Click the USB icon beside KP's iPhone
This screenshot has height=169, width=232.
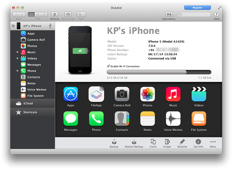[x=50, y=26]
